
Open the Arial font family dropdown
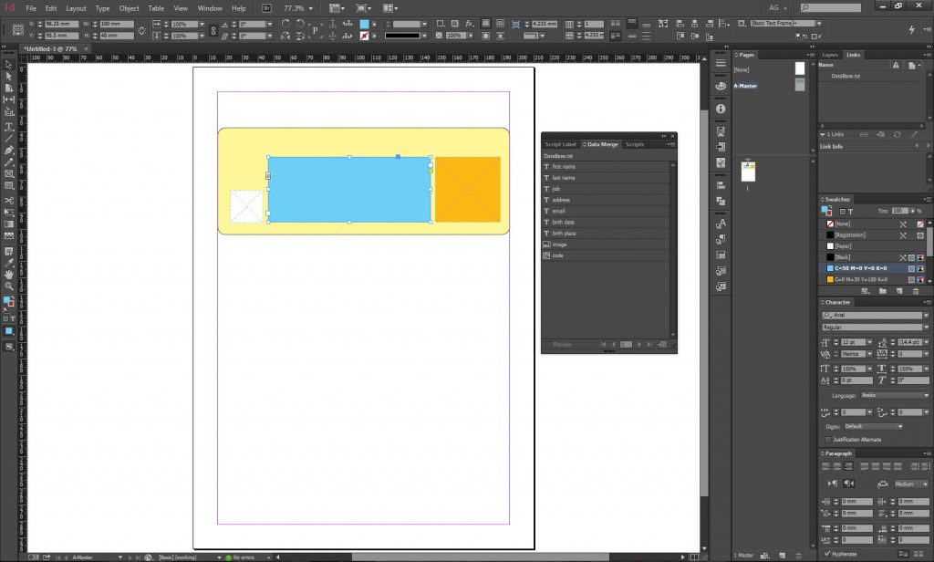tap(925, 316)
